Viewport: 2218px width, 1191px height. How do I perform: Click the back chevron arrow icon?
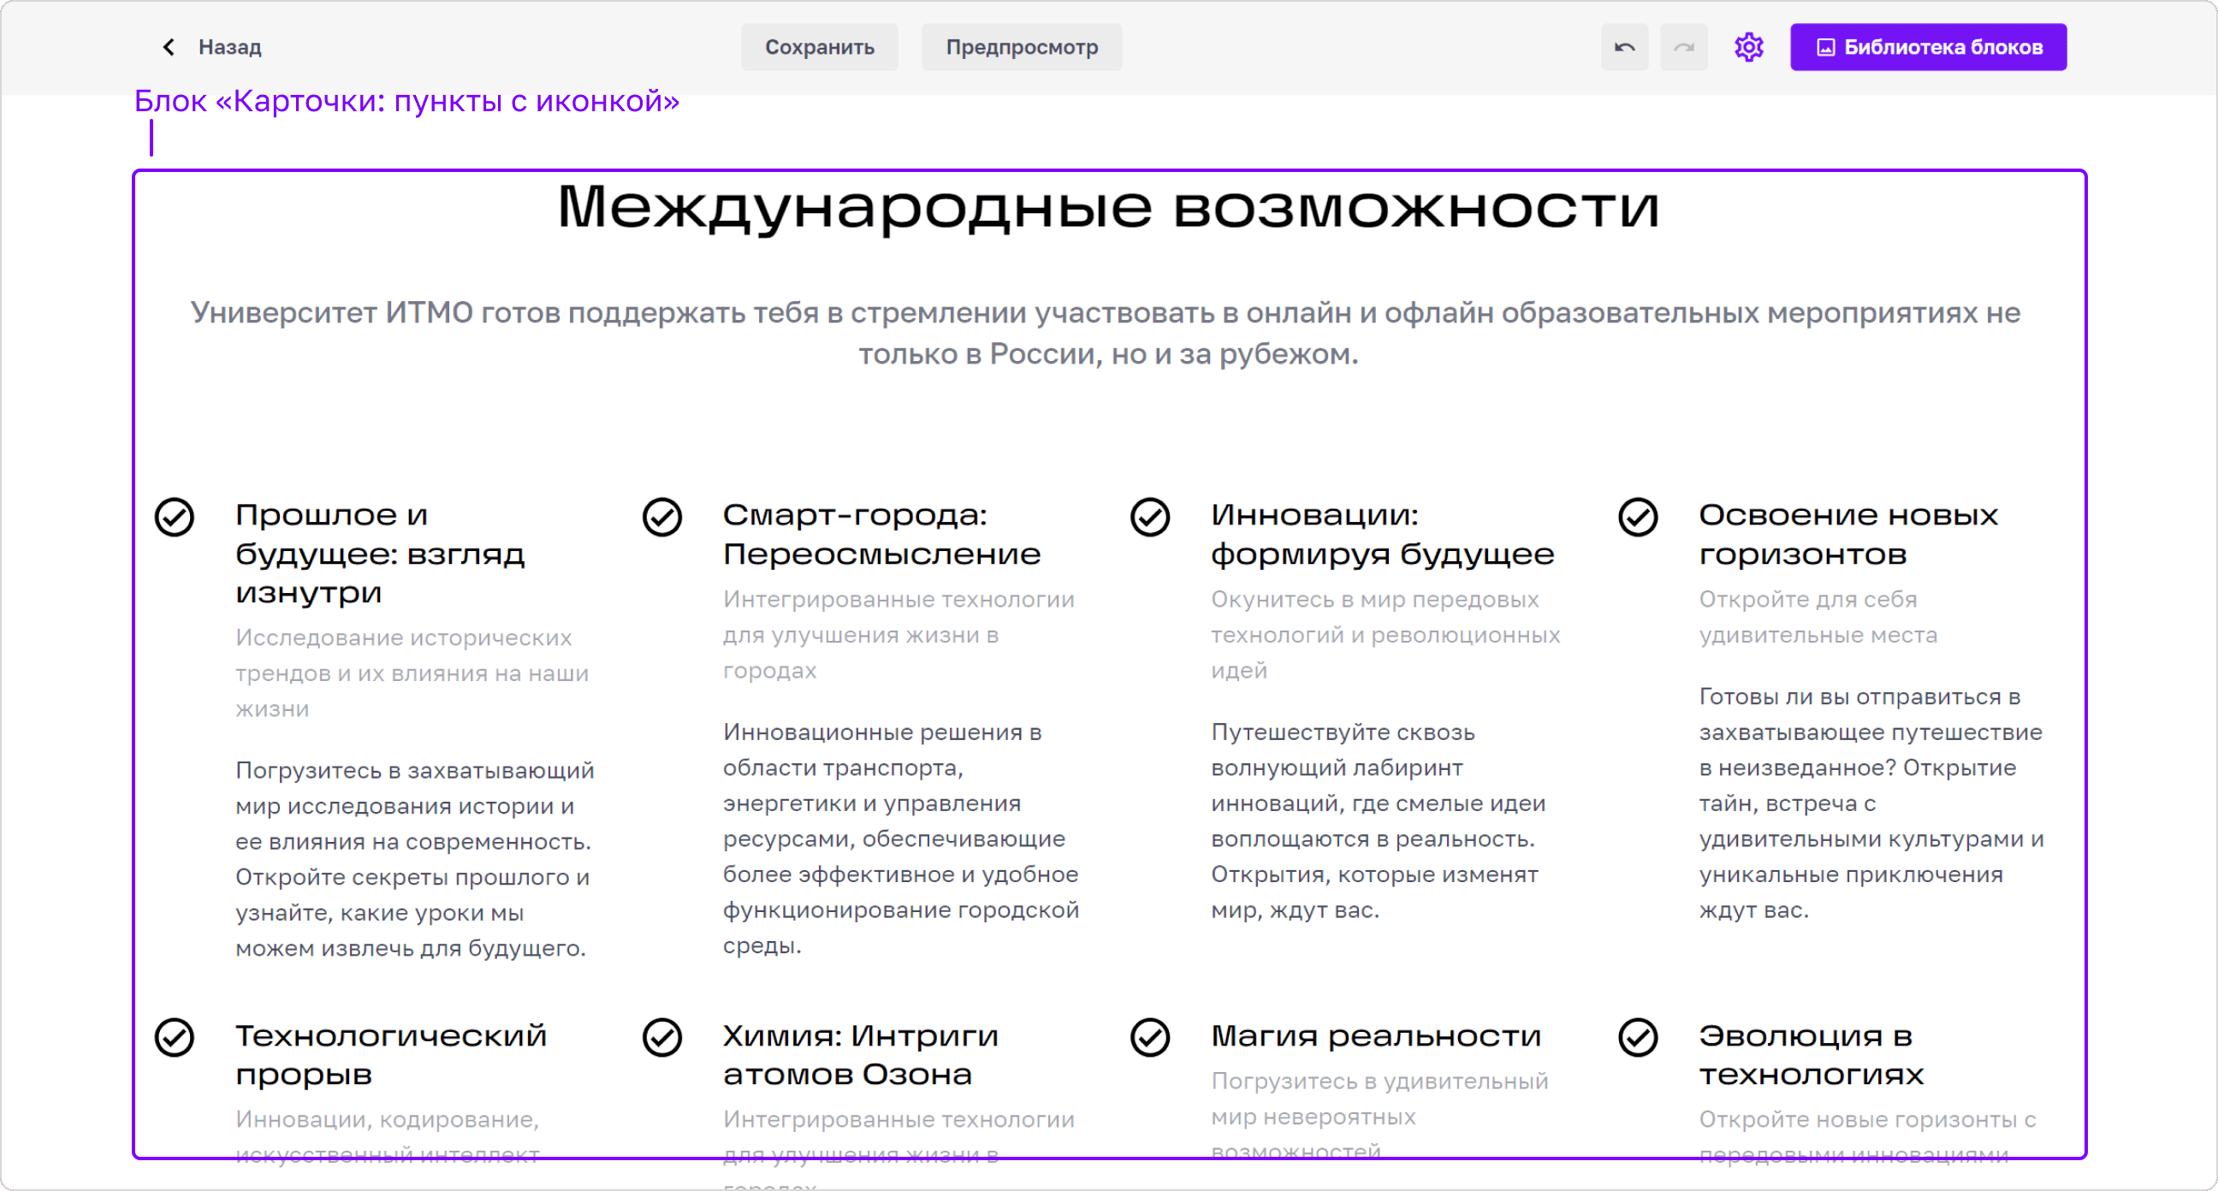(169, 46)
